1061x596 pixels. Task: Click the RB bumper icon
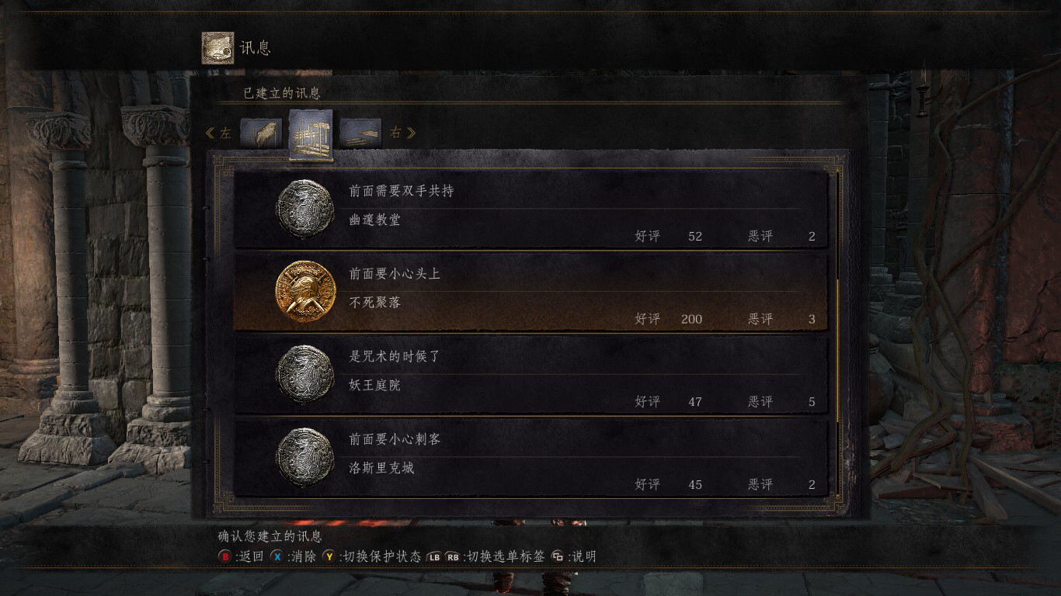coord(453,557)
